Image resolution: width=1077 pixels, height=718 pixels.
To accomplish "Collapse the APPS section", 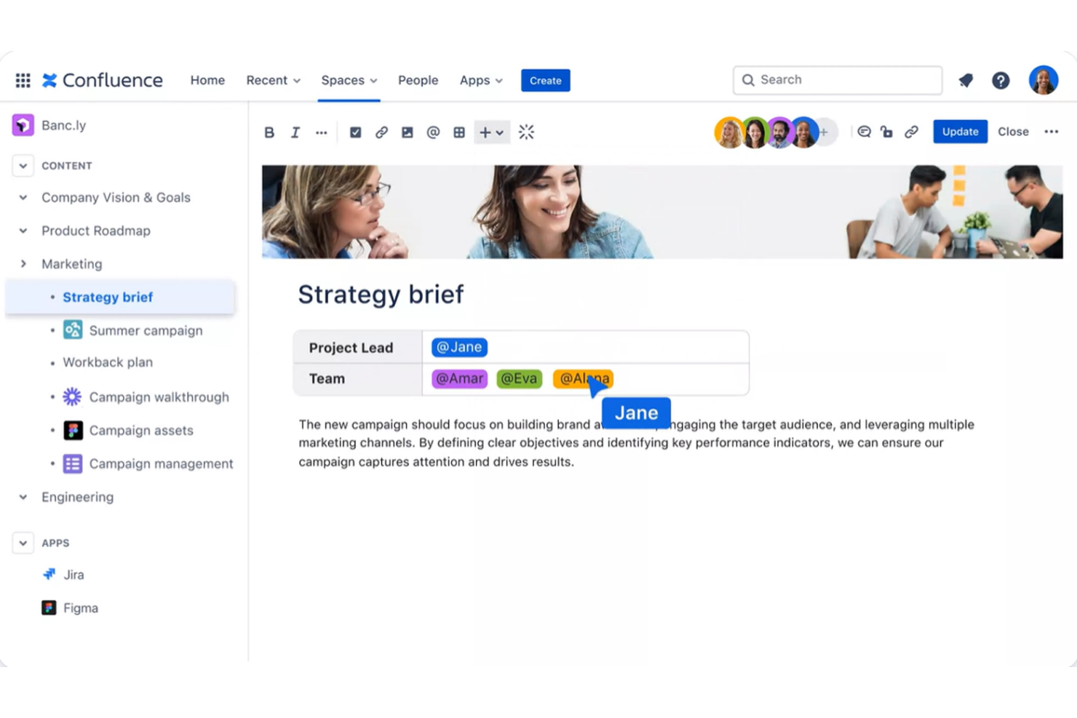I will coord(23,543).
